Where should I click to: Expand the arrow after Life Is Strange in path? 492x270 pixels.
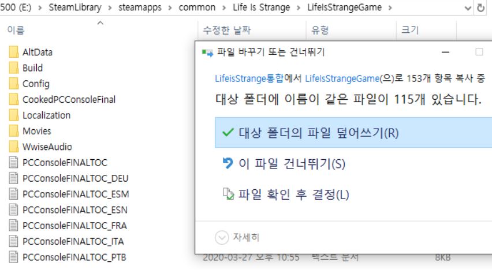point(299,7)
